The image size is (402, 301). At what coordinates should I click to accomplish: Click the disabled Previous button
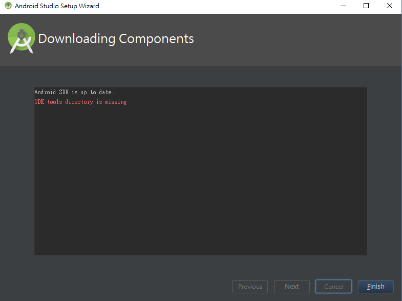coord(250,286)
